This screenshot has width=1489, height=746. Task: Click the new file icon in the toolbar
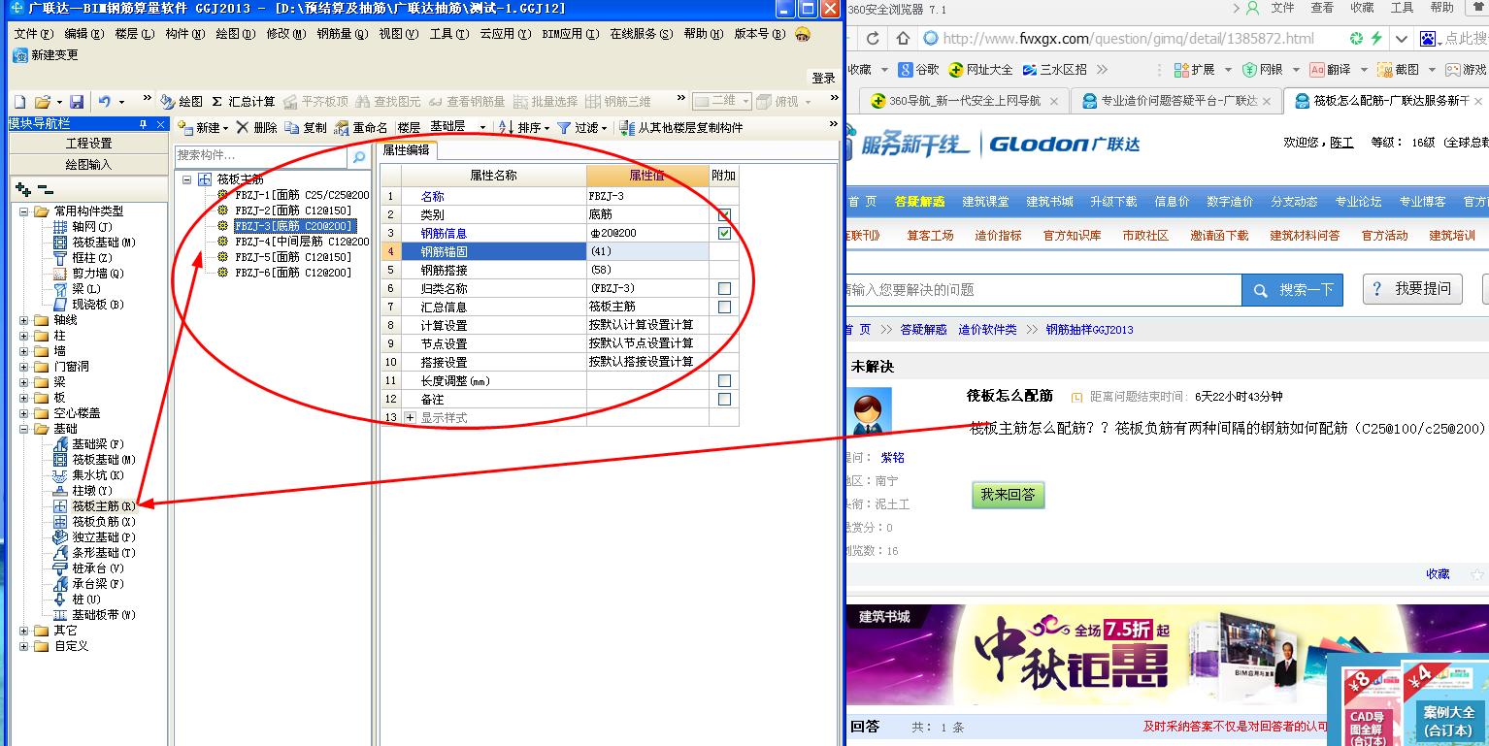(19, 102)
